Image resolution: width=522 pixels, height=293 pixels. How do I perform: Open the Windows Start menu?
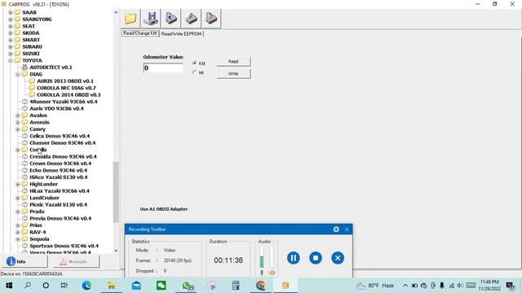coord(9,286)
